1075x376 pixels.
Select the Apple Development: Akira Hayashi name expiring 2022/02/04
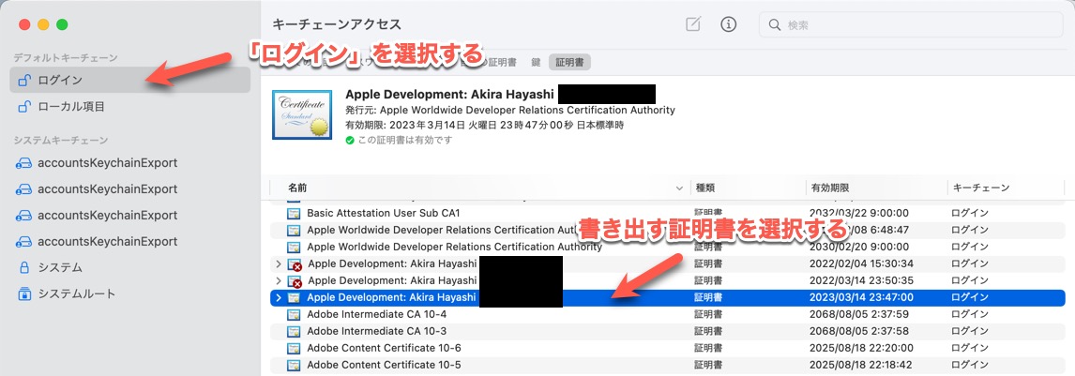[x=393, y=263]
